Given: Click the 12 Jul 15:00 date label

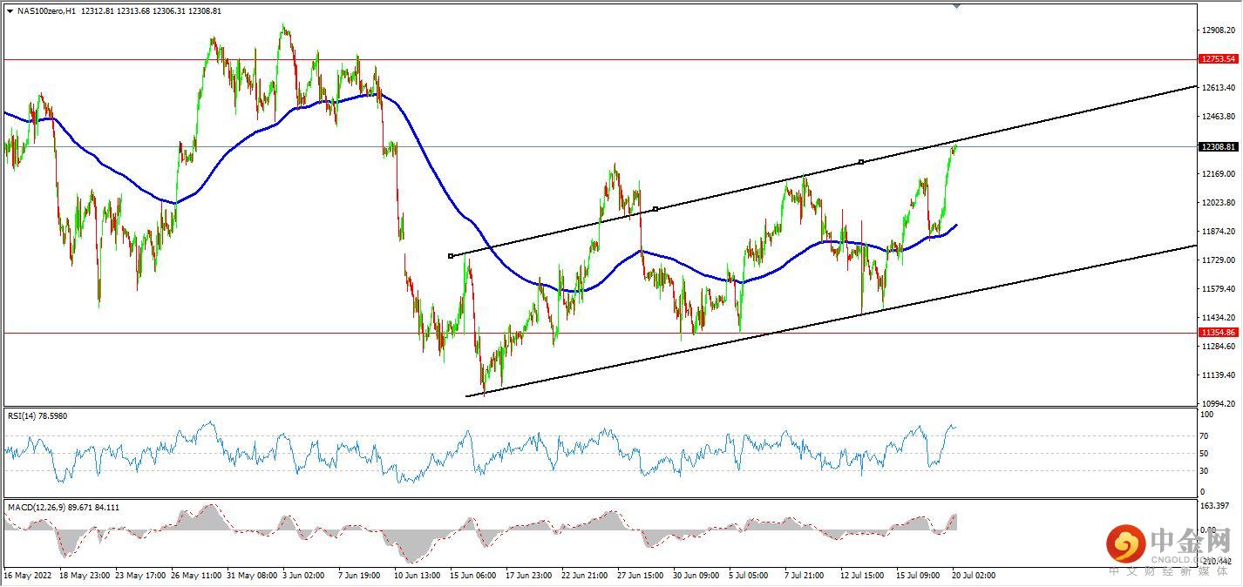Looking at the screenshot, I should click(x=860, y=576).
